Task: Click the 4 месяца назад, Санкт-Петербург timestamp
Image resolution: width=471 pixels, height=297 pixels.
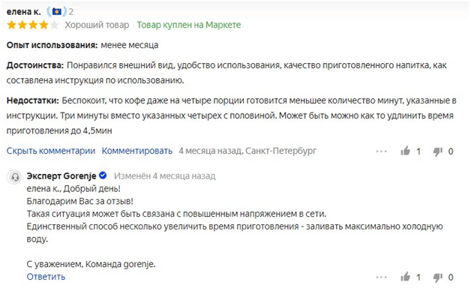Action: (247, 151)
